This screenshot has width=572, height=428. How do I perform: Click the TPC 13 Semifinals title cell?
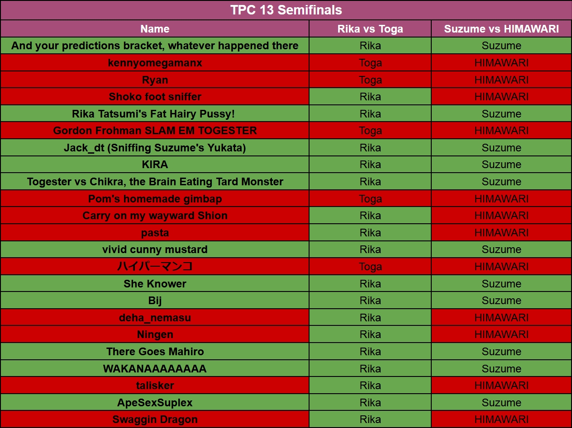pyautogui.click(x=286, y=10)
